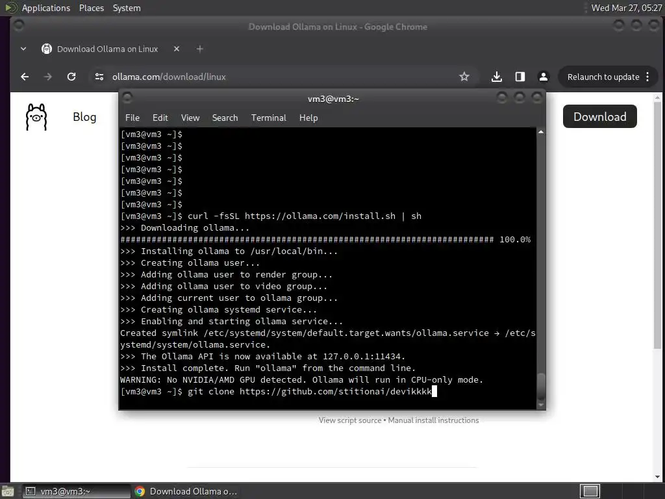Open the Terminal menu in the terminal

pos(268,118)
